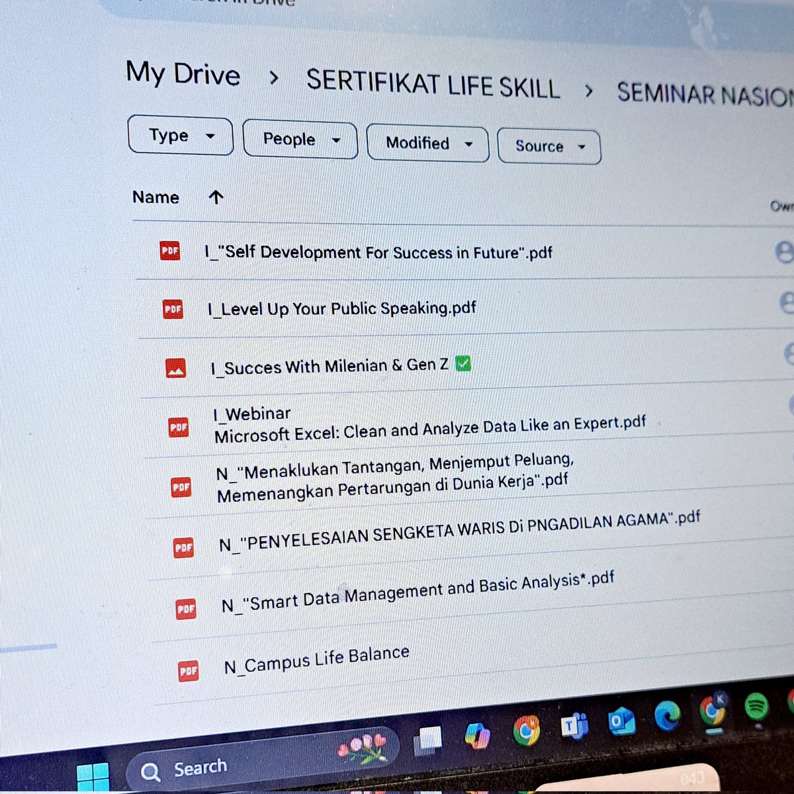Select N_"Menaklukan Tantangan, Menjemput Peluang" pdf
The height and width of the screenshot is (794, 794).
(395, 477)
